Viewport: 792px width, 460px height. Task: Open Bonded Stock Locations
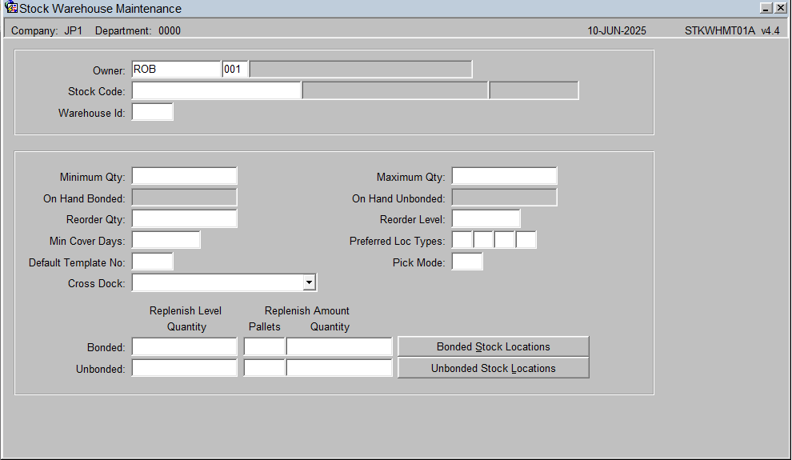coord(493,347)
